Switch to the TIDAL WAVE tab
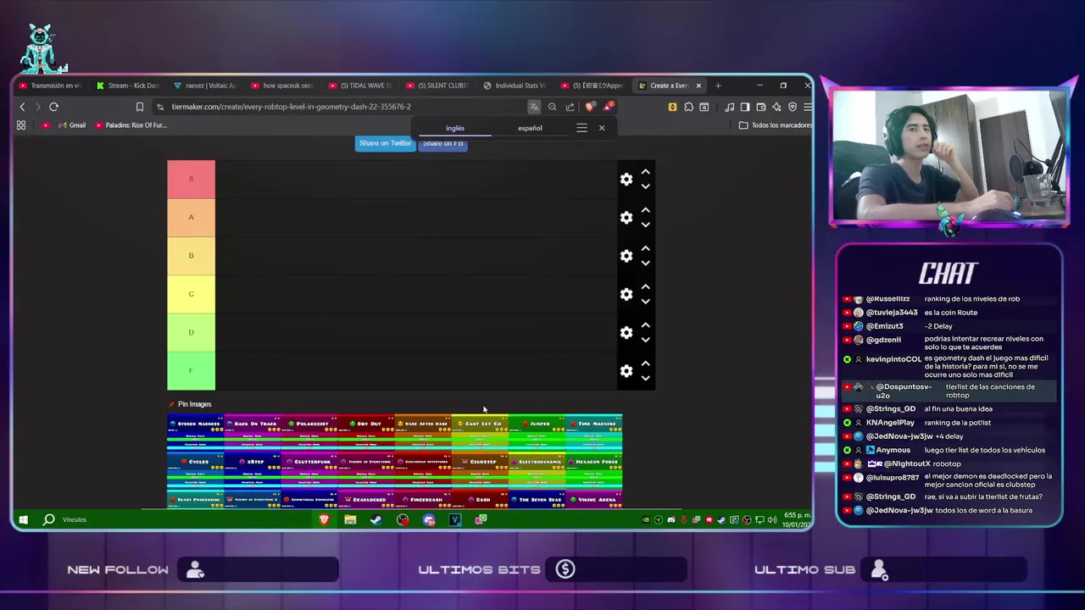This screenshot has height=610, width=1085. click(x=360, y=86)
